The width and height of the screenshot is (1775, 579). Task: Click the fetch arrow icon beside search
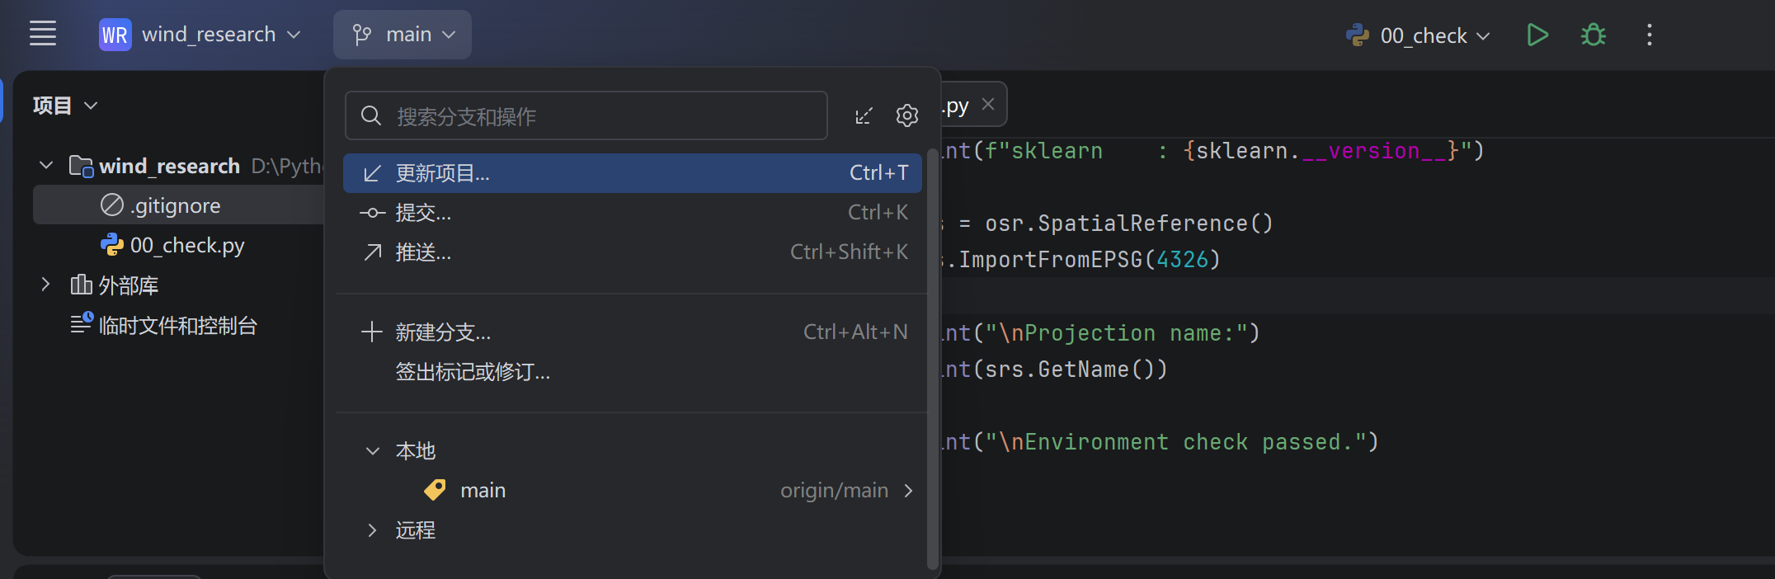(864, 115)
